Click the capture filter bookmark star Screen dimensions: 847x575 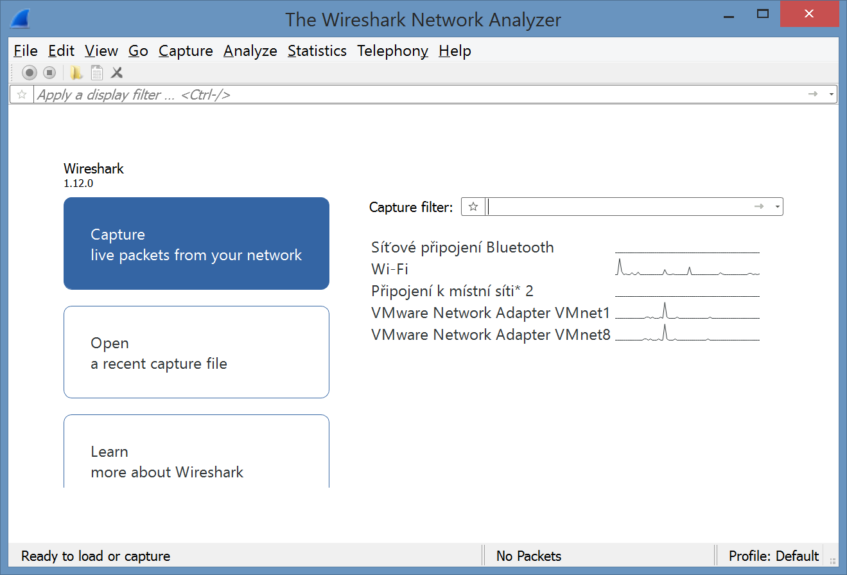473,206
